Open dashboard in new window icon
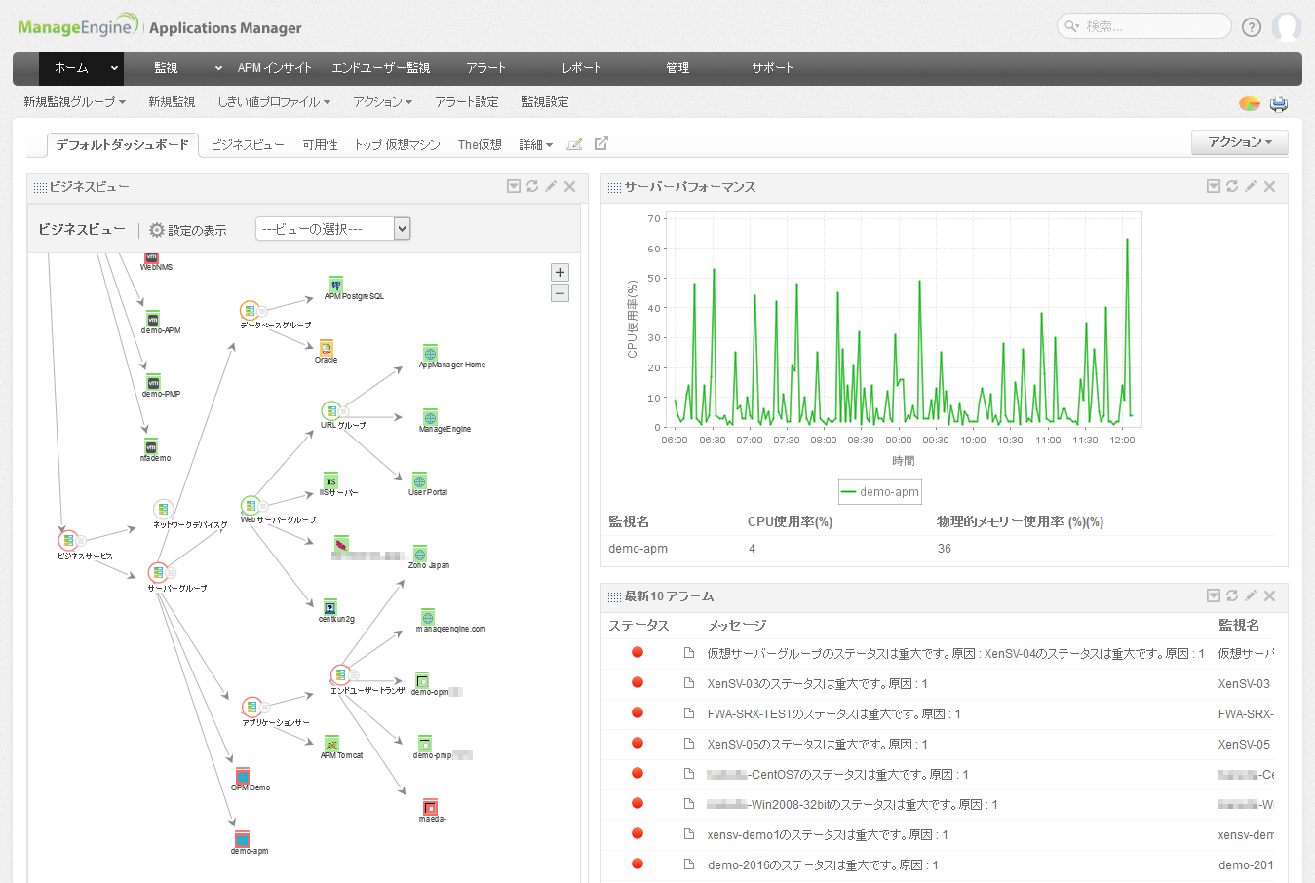The height and width of the screenshot is (883, 1315). (601, 143)
